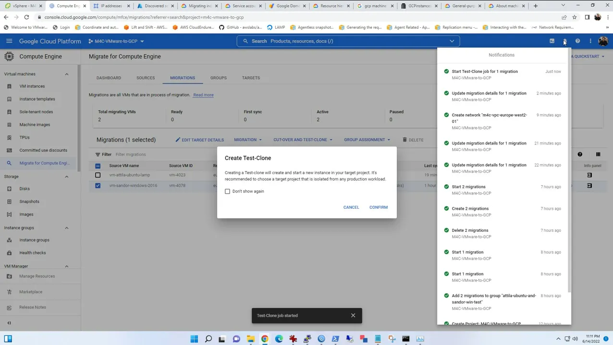Open Microsoft Edge from the taskbar
Image resolution: width=613 pixels, height=345 pixels.
click(x=279, y=339)
